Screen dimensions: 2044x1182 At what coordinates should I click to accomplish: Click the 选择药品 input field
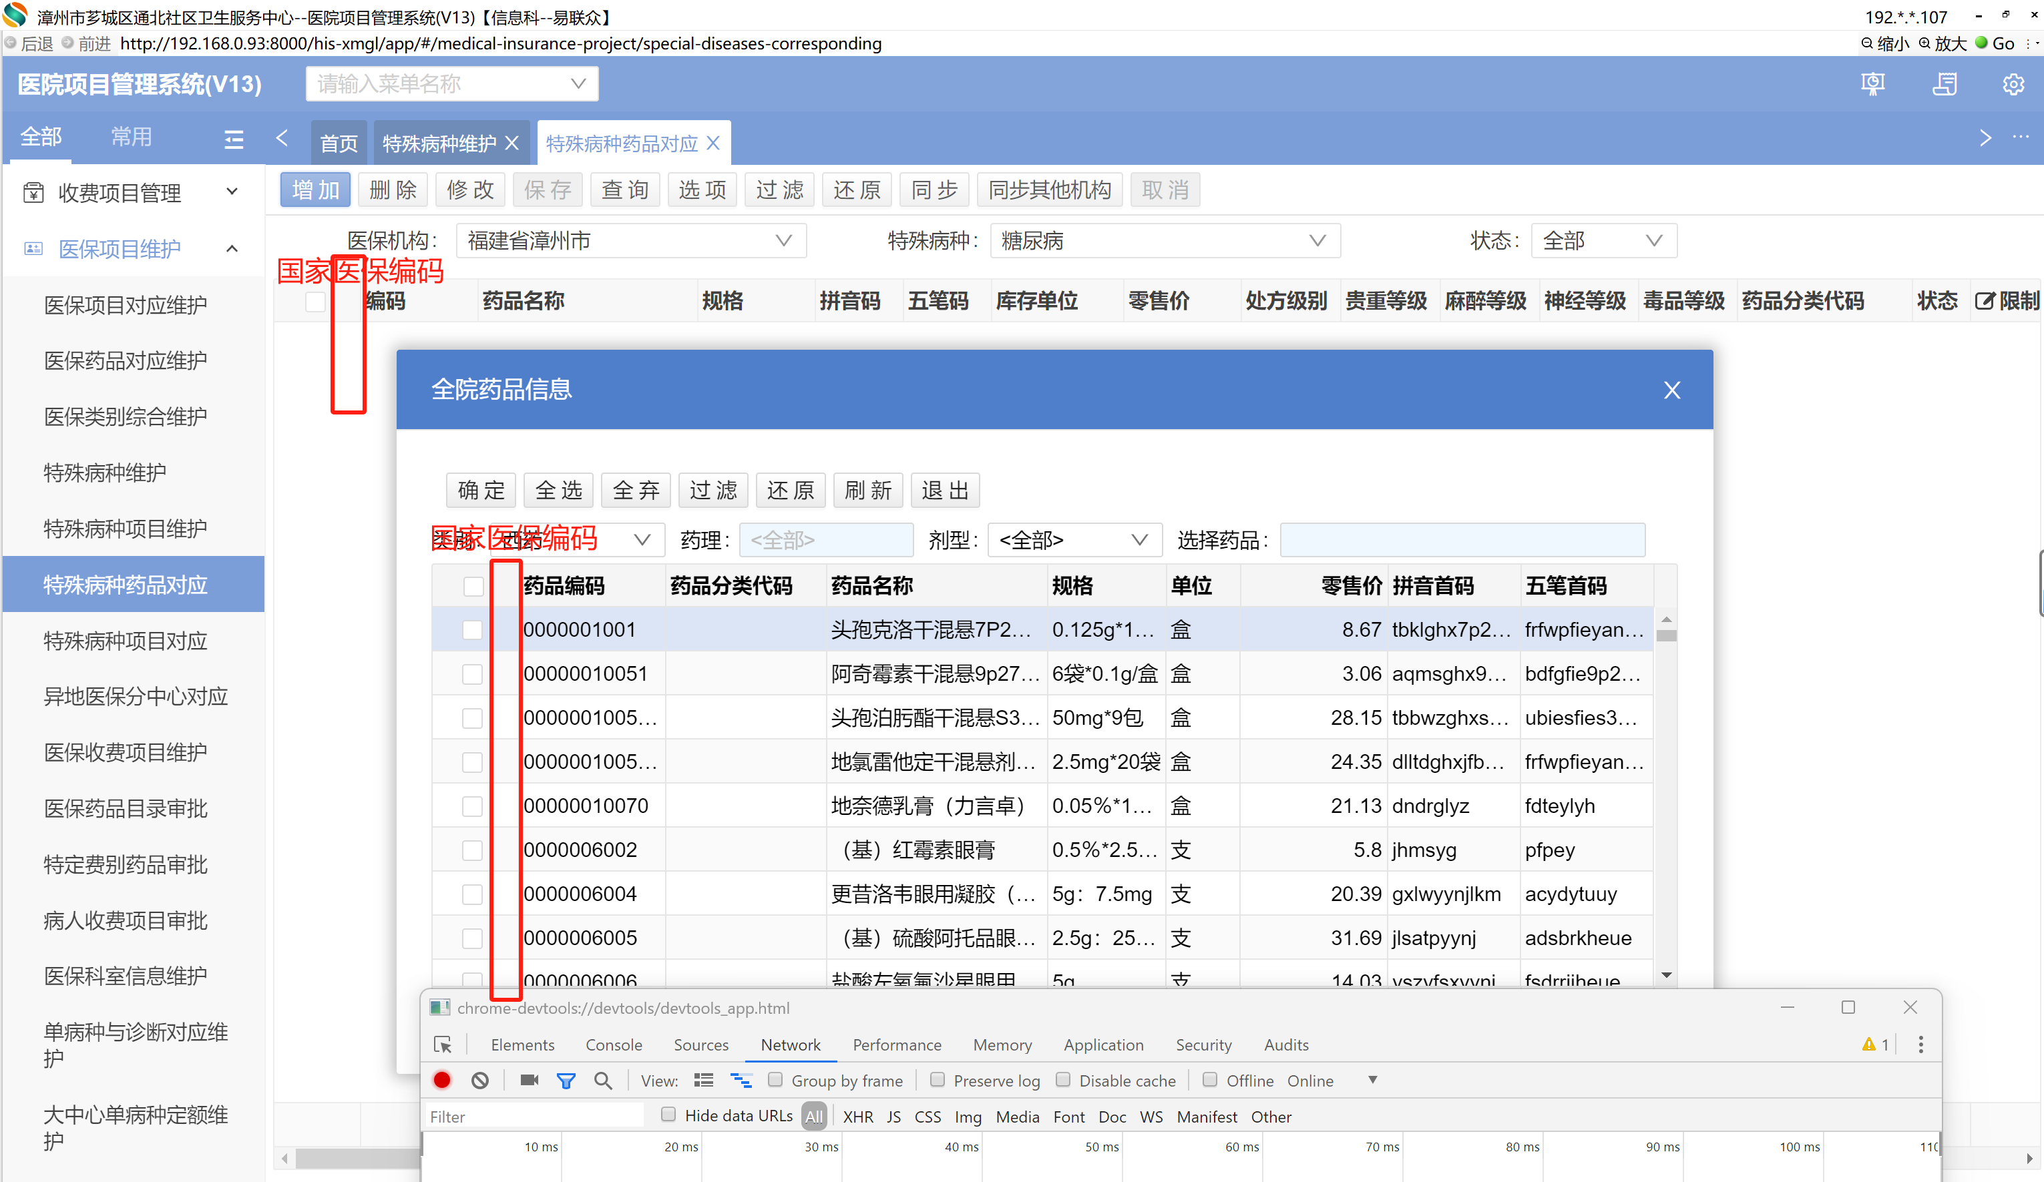pos(1462,540)
